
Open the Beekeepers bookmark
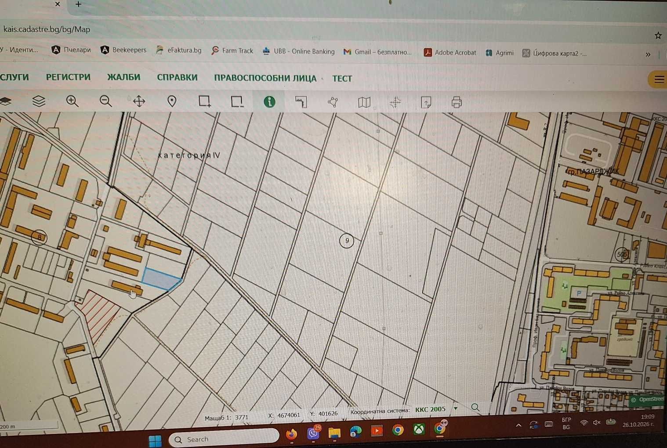pyautogui.click(x=123, y=50)
